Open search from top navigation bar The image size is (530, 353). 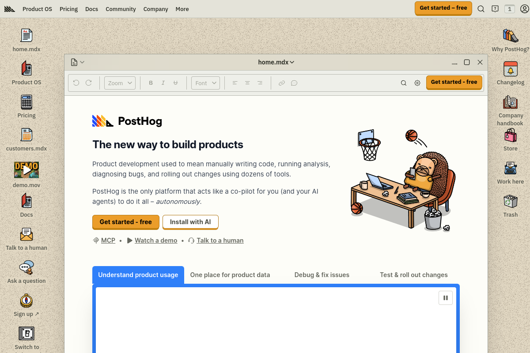click(x=481, y=9)
